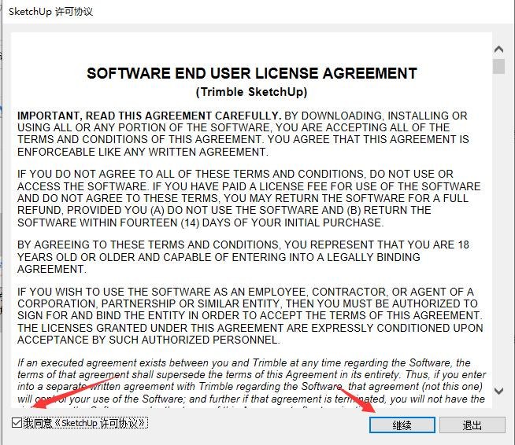The width and height of the screenshot is (515, 445).
Task: Click the vertical scrollbar thumb
Action: point(498,66)
